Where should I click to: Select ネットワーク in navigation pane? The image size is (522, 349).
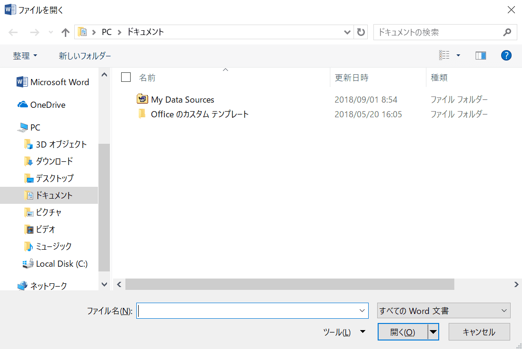coord(42,286)
